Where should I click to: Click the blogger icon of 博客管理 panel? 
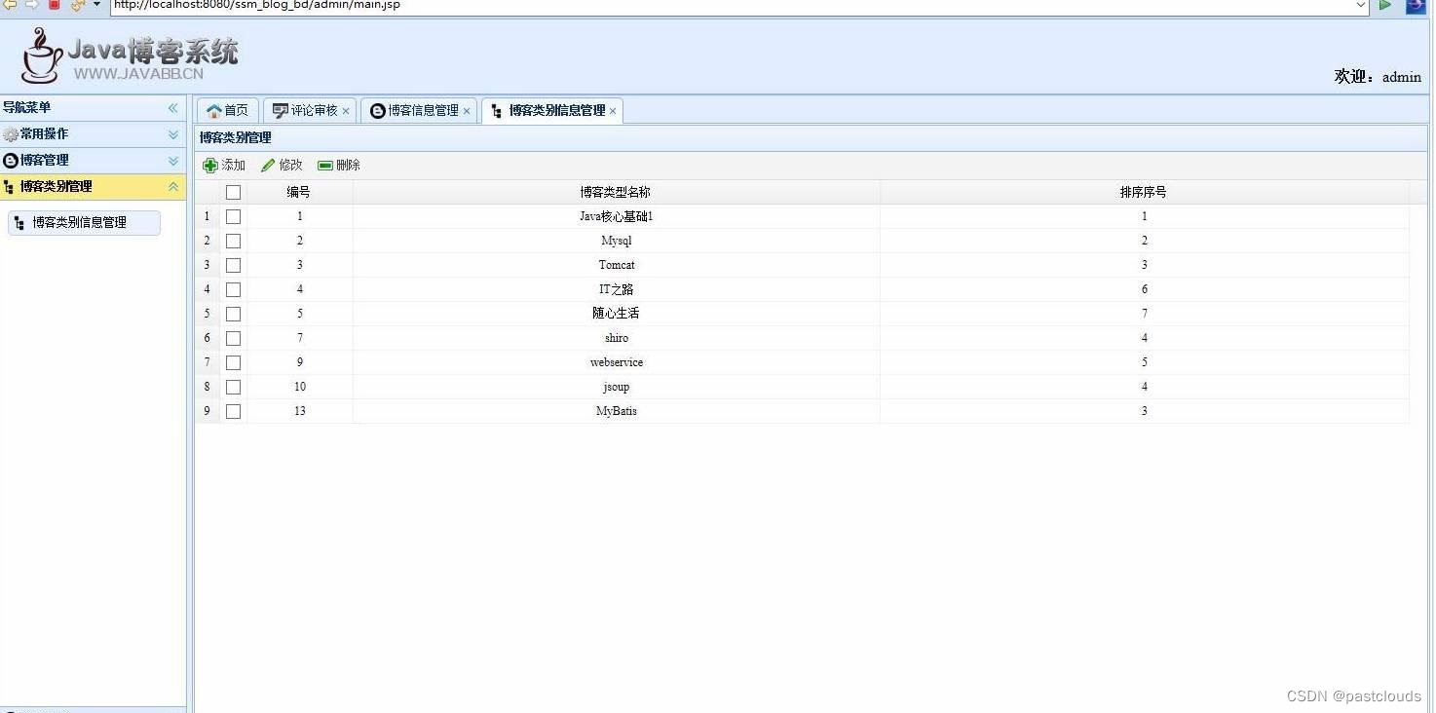pyautogui.click(x=11, y=161)
